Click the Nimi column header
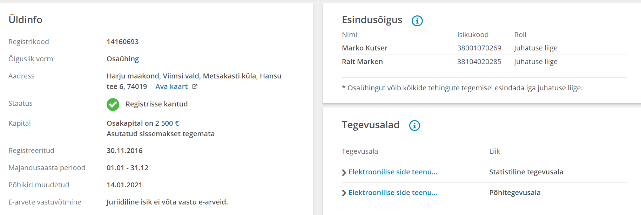641x215 pixels. [x=349, y=35]
